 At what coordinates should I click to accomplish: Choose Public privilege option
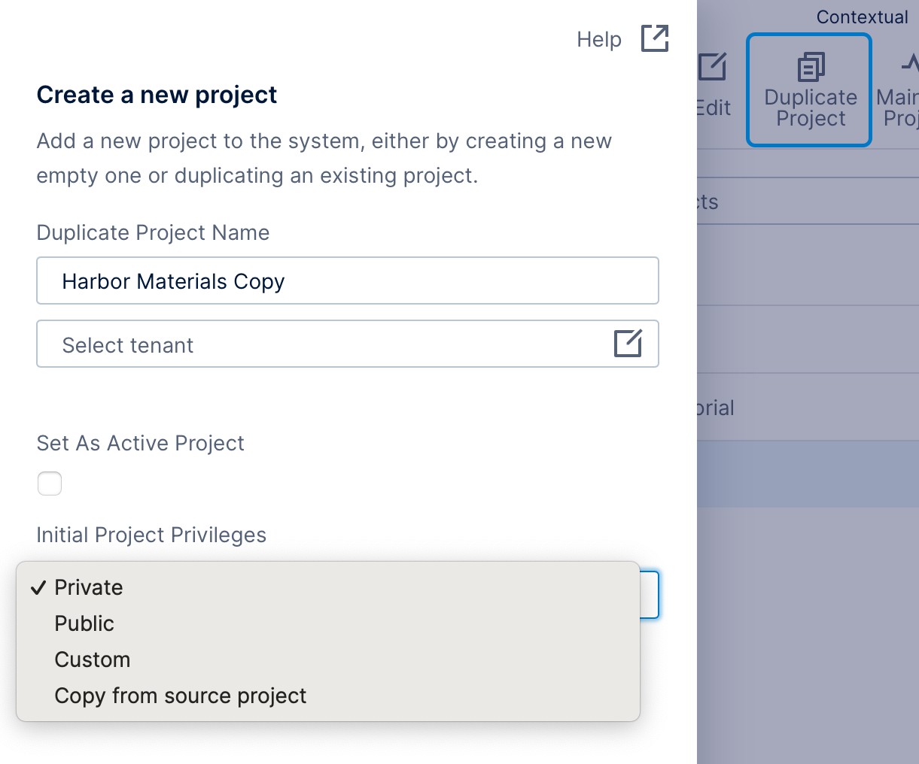(x=84, y=623)
